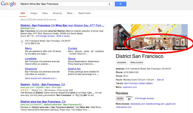Open dailycandy.com reviews link
193x113 pixels.
coord(138,104)
